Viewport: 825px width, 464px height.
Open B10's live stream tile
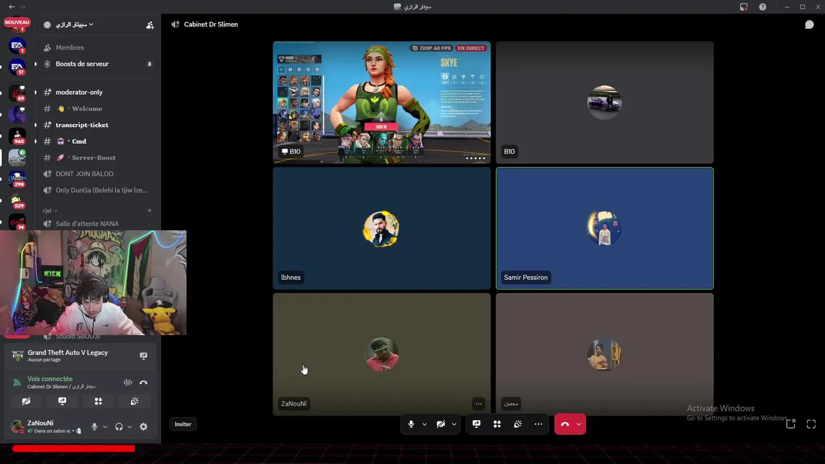pyautogui.click(x=382, y=102)
